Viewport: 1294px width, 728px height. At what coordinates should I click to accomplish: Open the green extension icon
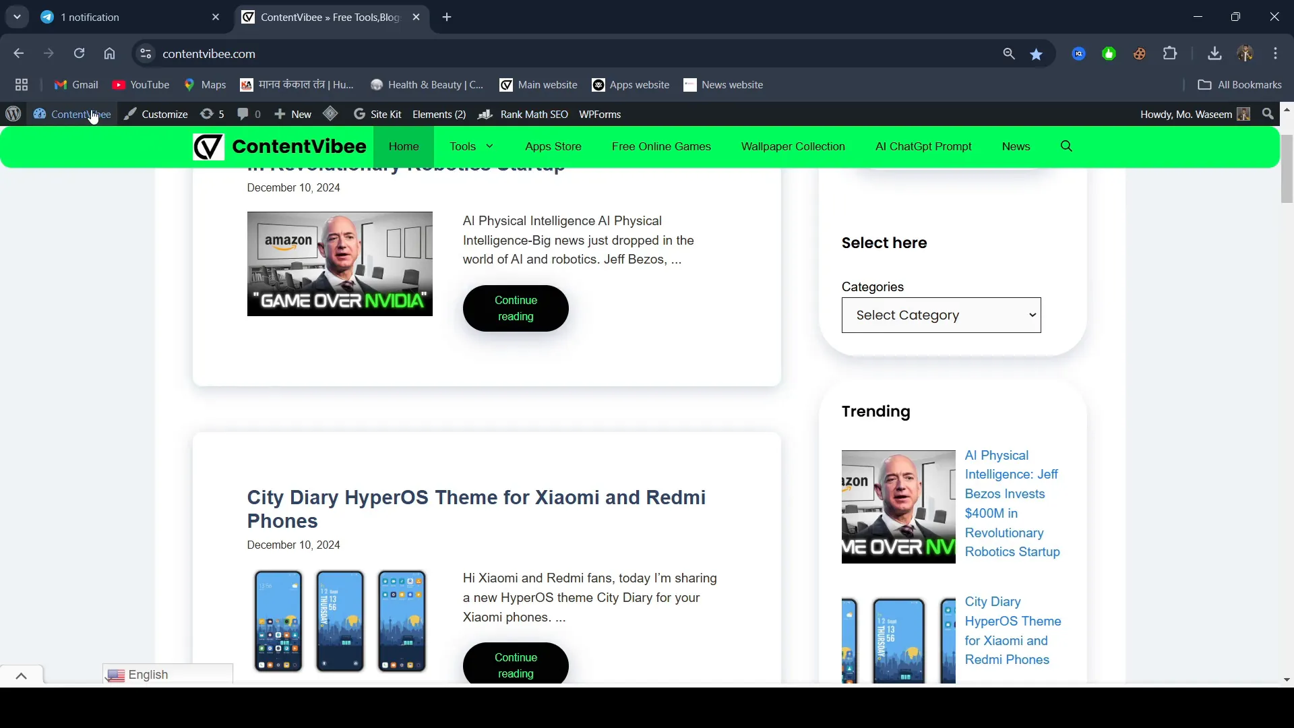(1109, 54)
